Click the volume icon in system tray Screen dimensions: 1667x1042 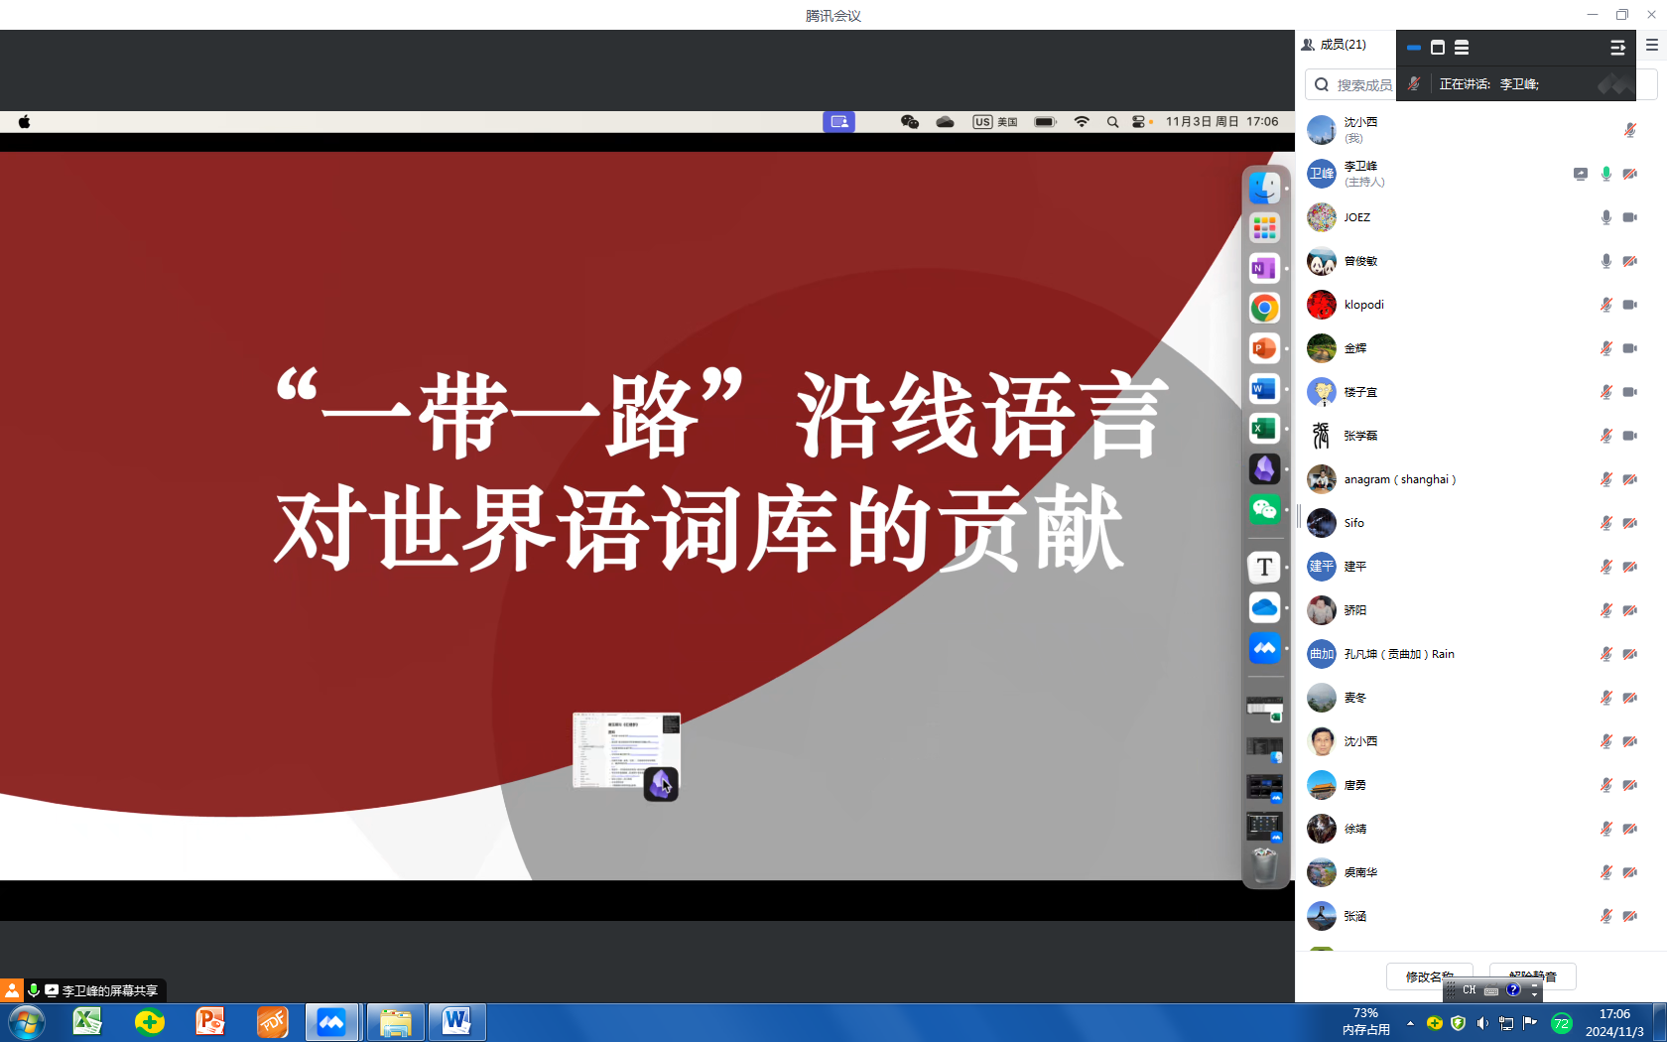click(x=1482, y=1023)
